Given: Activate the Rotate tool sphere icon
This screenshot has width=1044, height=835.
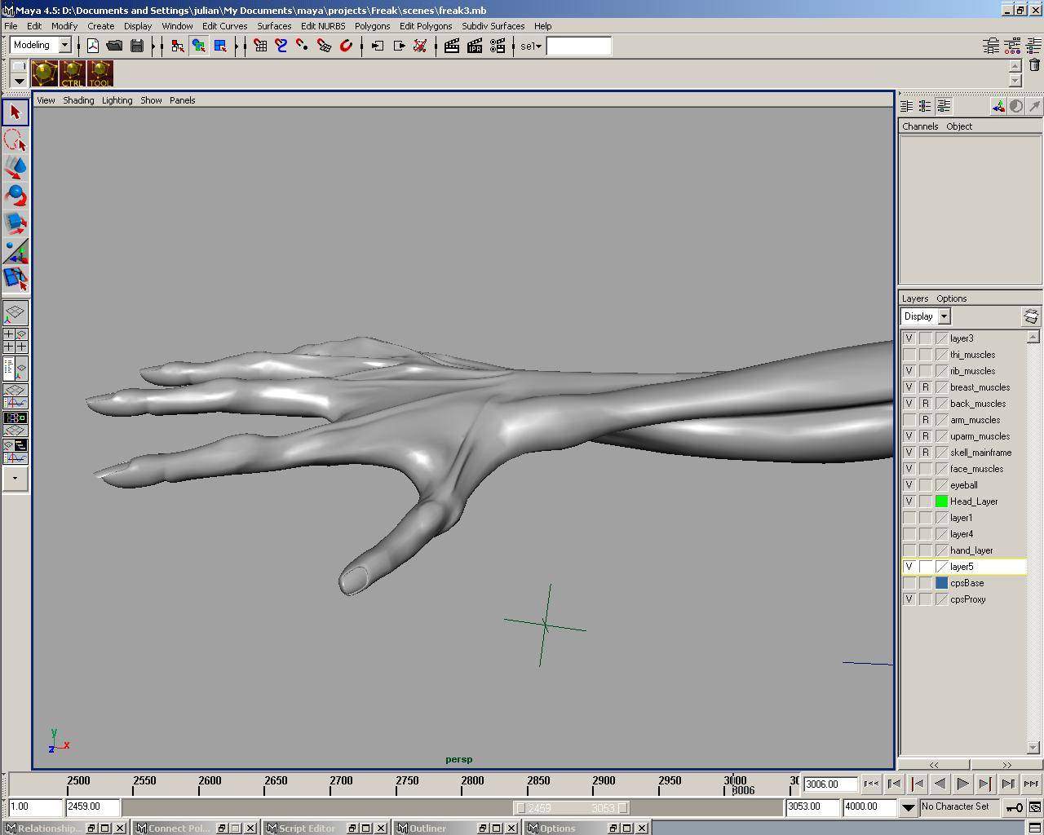Looking at the screenshot, I should click(15, 196).
